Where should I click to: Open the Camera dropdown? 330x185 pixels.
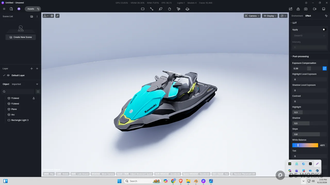pyautogui.click(x=252, y=16)
